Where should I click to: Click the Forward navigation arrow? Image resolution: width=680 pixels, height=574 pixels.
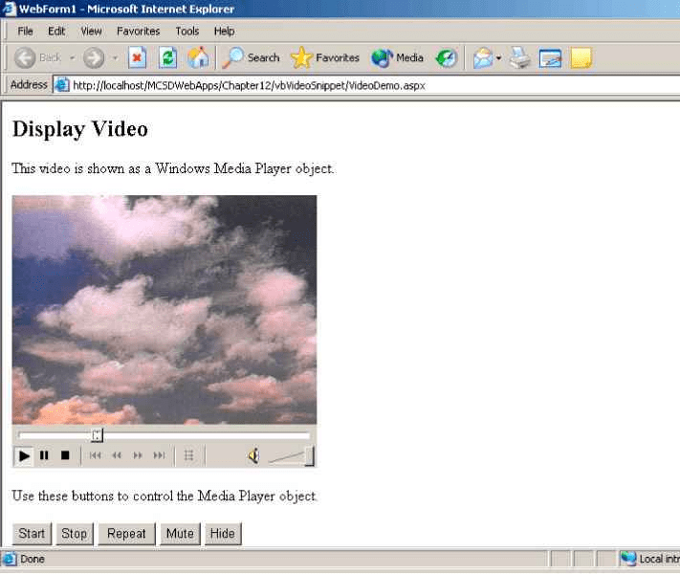point(94,57)
